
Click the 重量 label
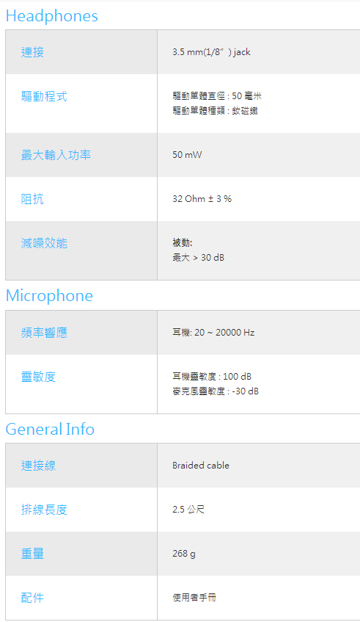pos(32,554)
